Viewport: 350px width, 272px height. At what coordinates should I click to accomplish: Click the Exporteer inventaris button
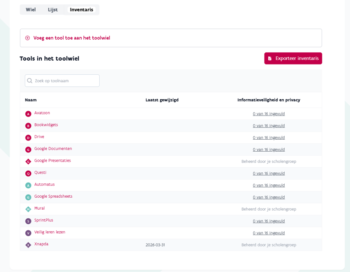(293, 58)
